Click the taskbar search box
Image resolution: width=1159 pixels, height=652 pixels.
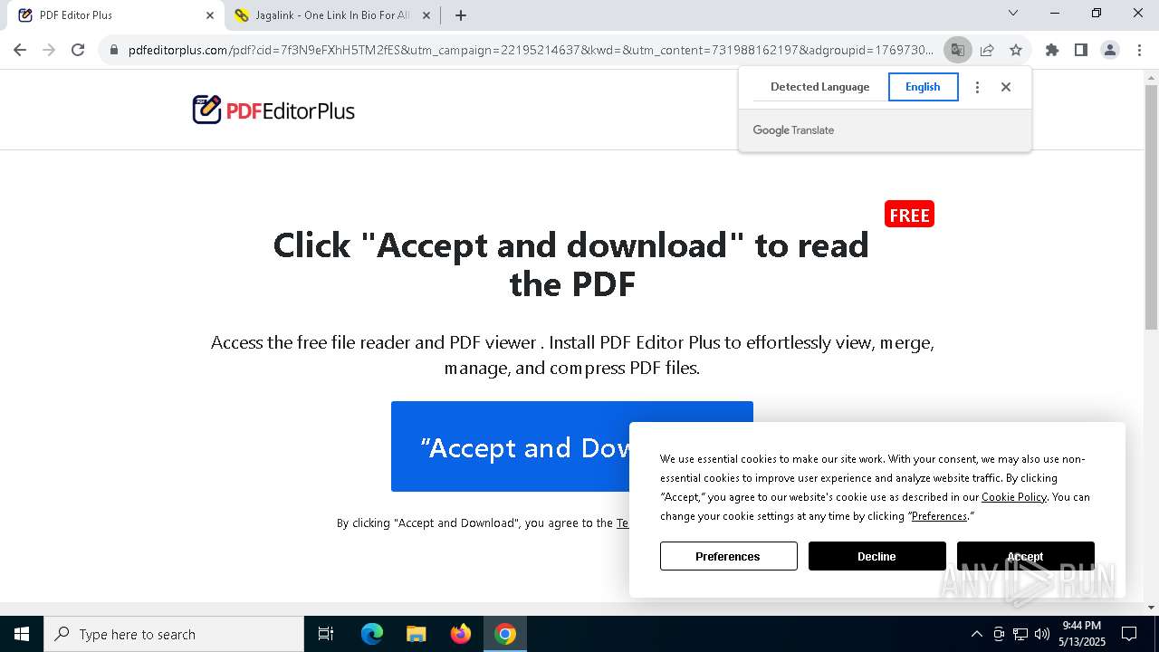174,634
